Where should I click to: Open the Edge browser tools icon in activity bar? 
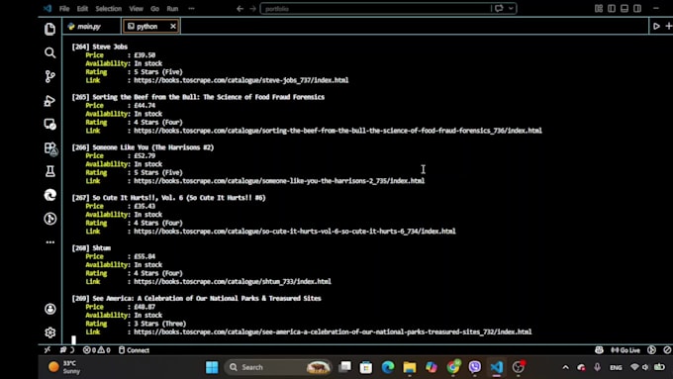(49, 195)
